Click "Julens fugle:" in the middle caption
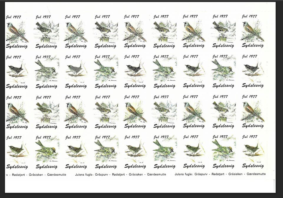The width and height of the screenshot is (283, 198). point(84,174)
